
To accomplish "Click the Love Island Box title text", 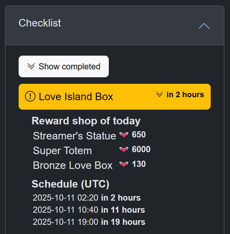I will (x=76, y=97).
